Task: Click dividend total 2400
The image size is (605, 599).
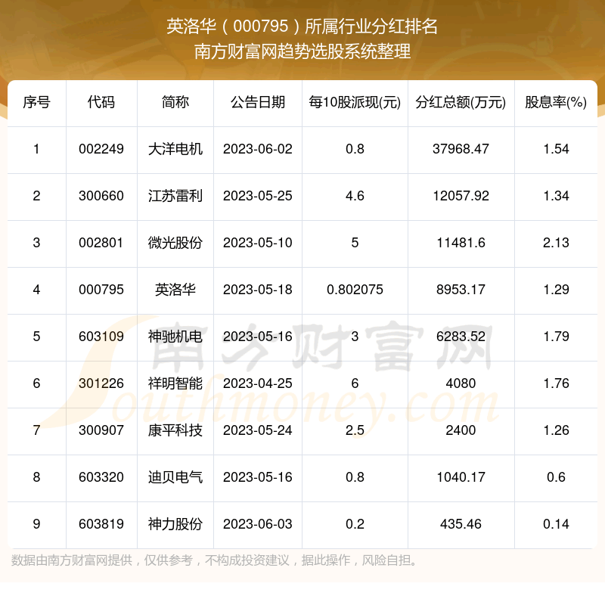Action: click(x=461, y=430)
